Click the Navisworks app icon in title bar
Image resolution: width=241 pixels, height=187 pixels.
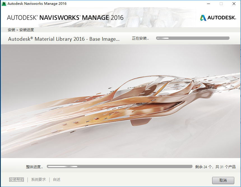click(4, 4)
